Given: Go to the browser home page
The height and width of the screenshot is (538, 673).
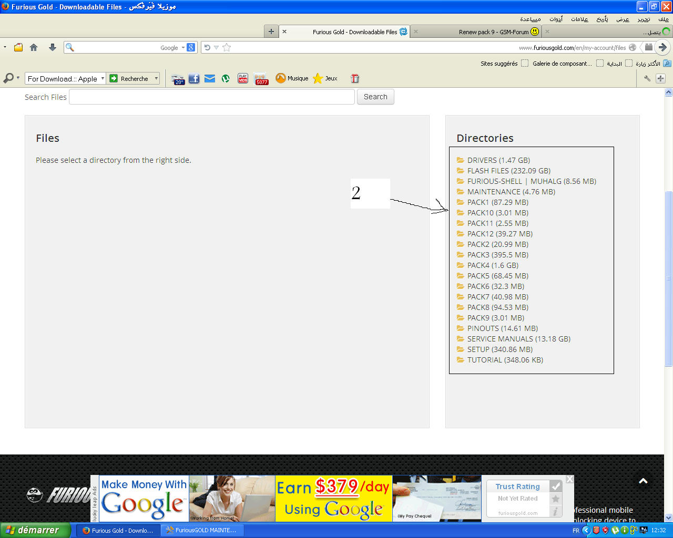Looking at the screenshot, I should coord(34,47).
